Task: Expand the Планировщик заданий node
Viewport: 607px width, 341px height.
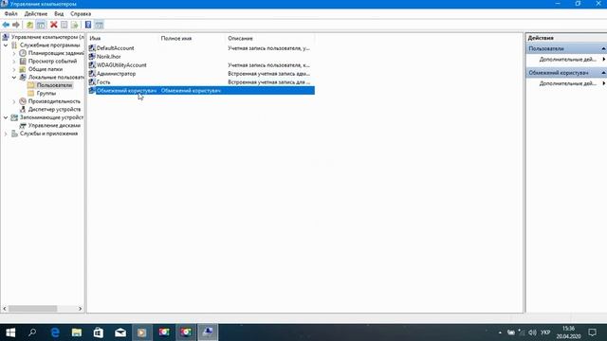Action: pos(14,53)
